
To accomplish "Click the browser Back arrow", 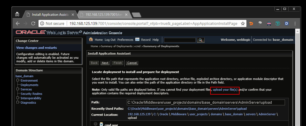I will point(18,23).
